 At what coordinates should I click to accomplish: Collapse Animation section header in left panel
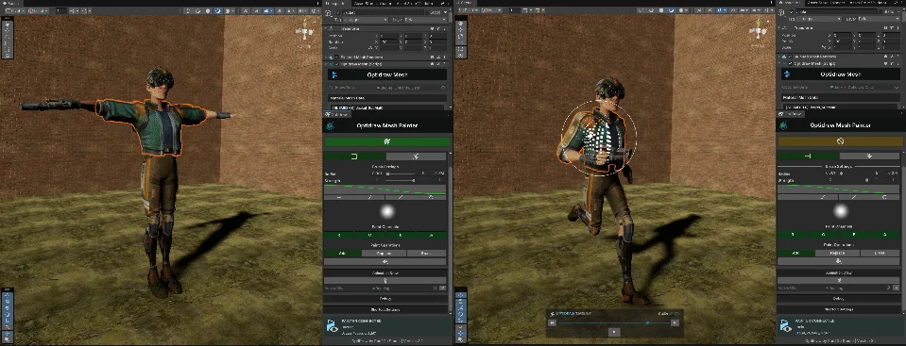pos(385,272)
